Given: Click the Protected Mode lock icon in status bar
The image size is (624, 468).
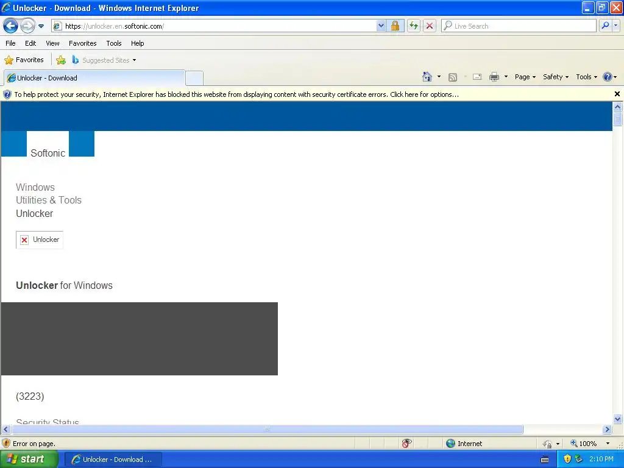Looking at the screenshot, I should pos(548,444).
